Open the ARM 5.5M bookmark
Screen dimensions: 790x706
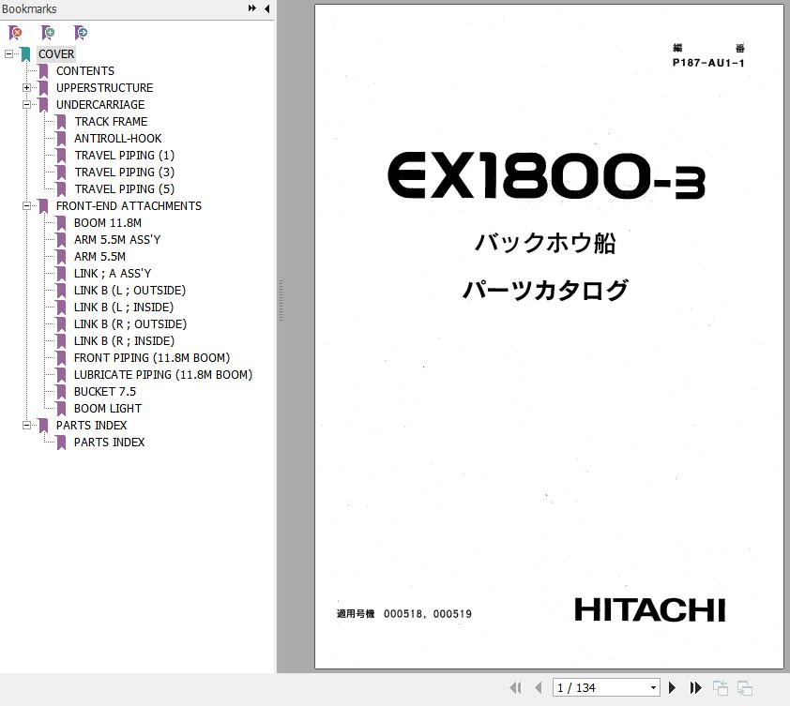pyautogui.click(x=99, y=256)
